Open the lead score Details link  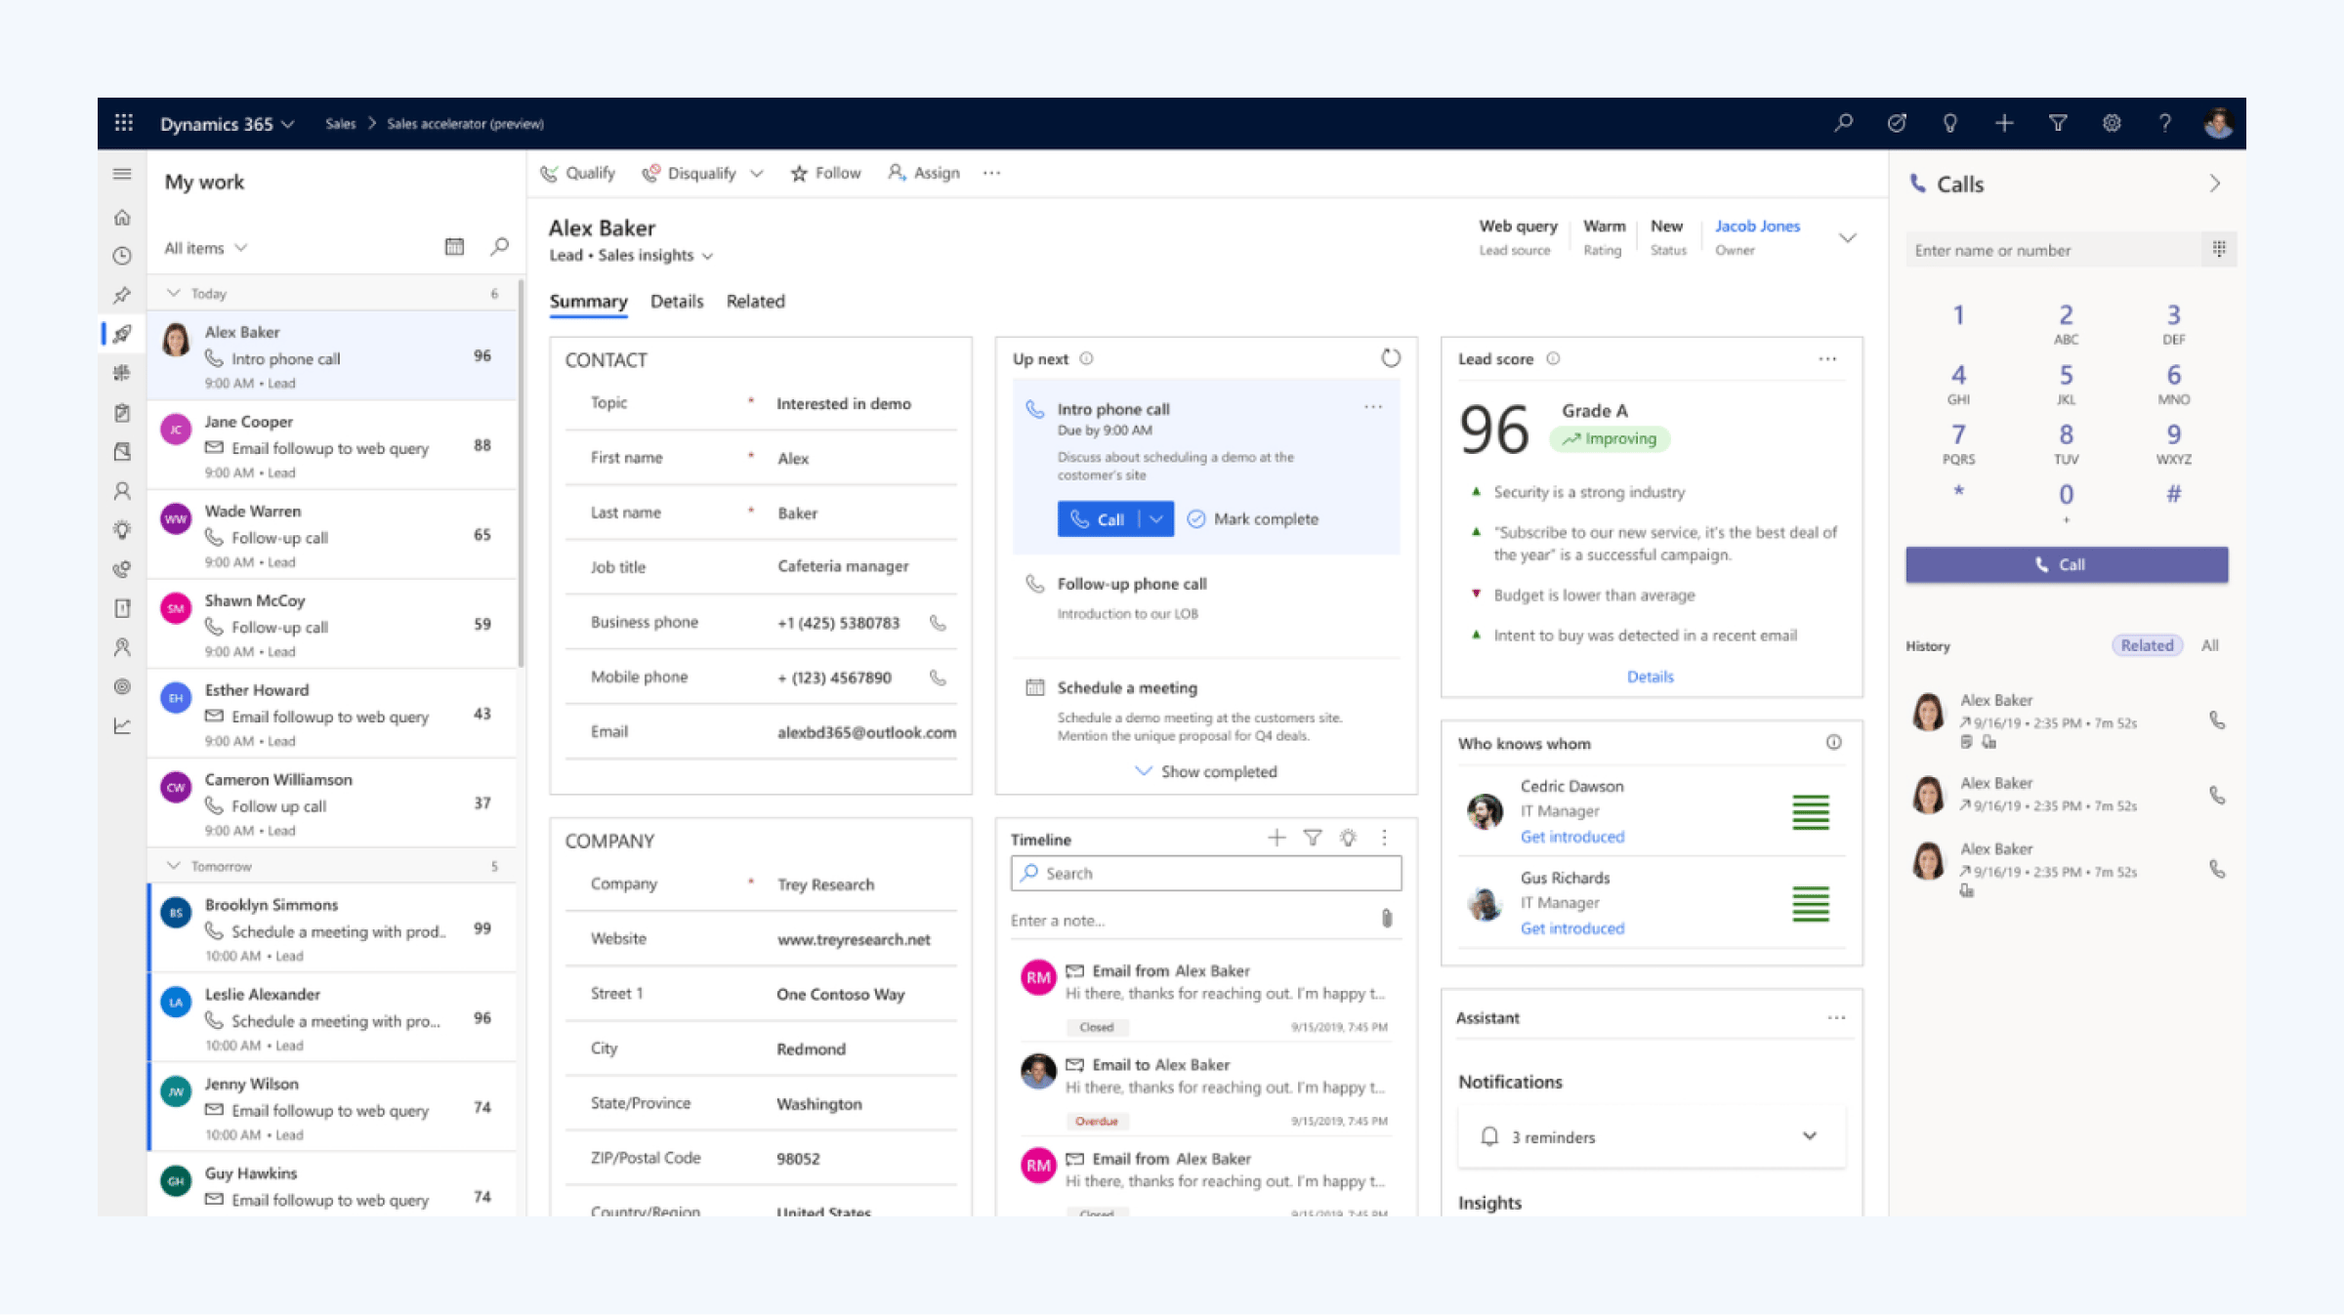[x=1650, y=676]
